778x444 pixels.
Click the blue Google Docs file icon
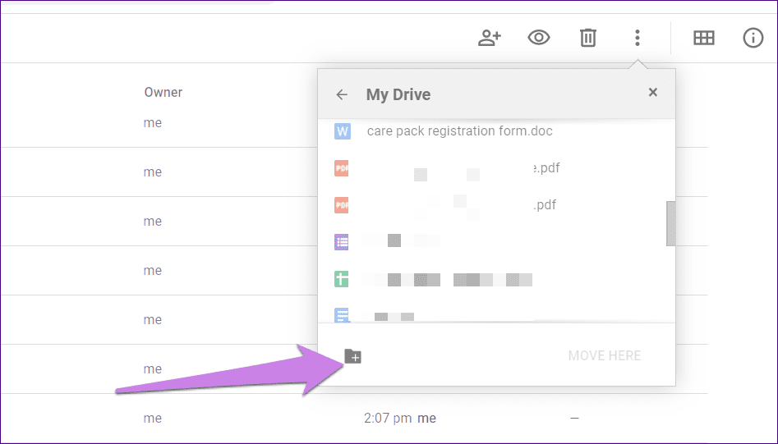click(x=342, y=315)
